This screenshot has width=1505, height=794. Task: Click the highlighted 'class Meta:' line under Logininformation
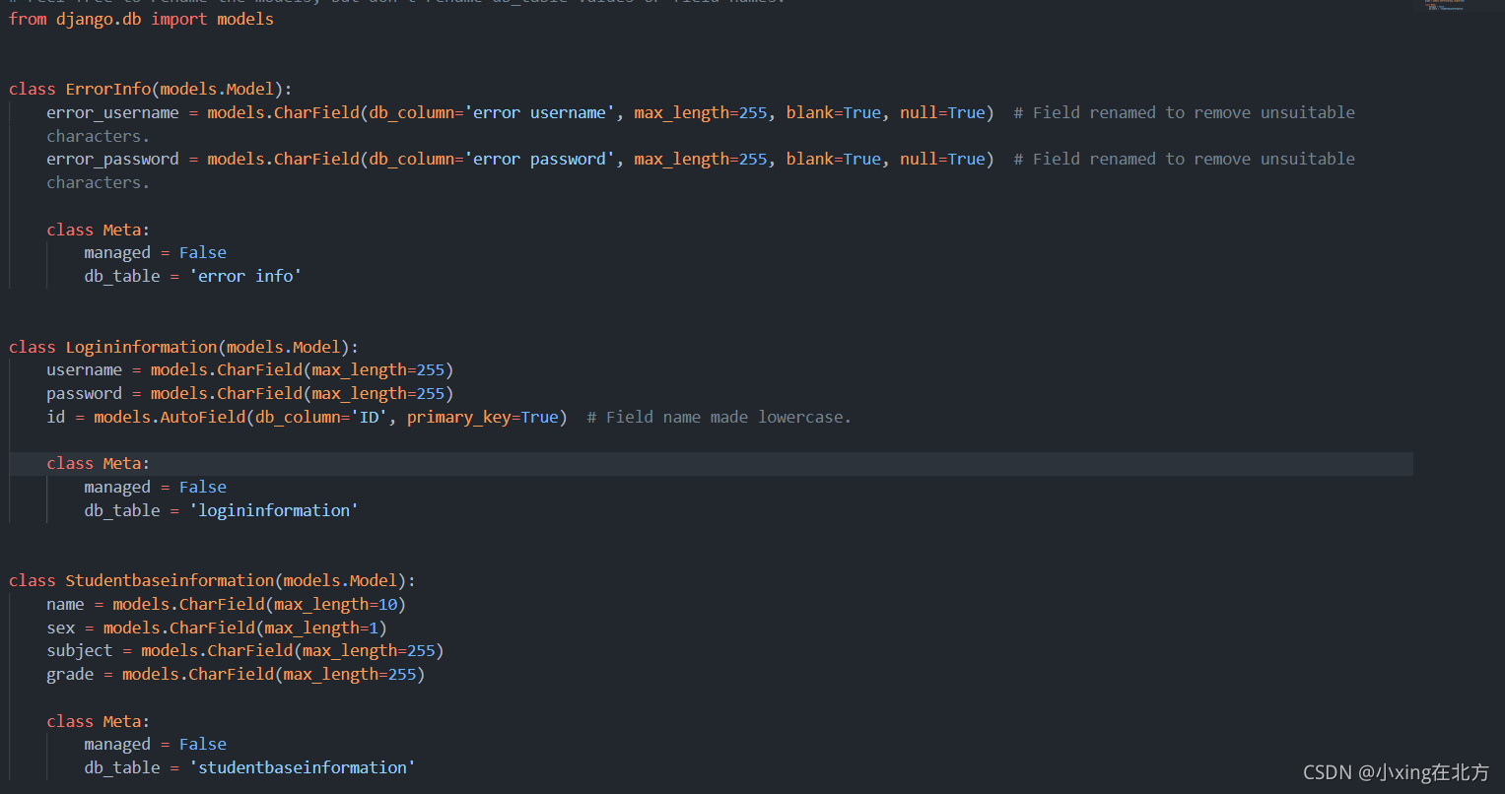(x=711, y=463)
